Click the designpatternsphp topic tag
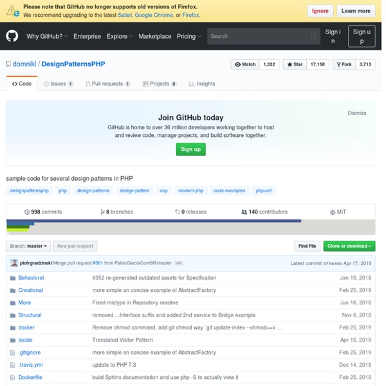Viewport: 386px width, 386px height. [29, 191]
